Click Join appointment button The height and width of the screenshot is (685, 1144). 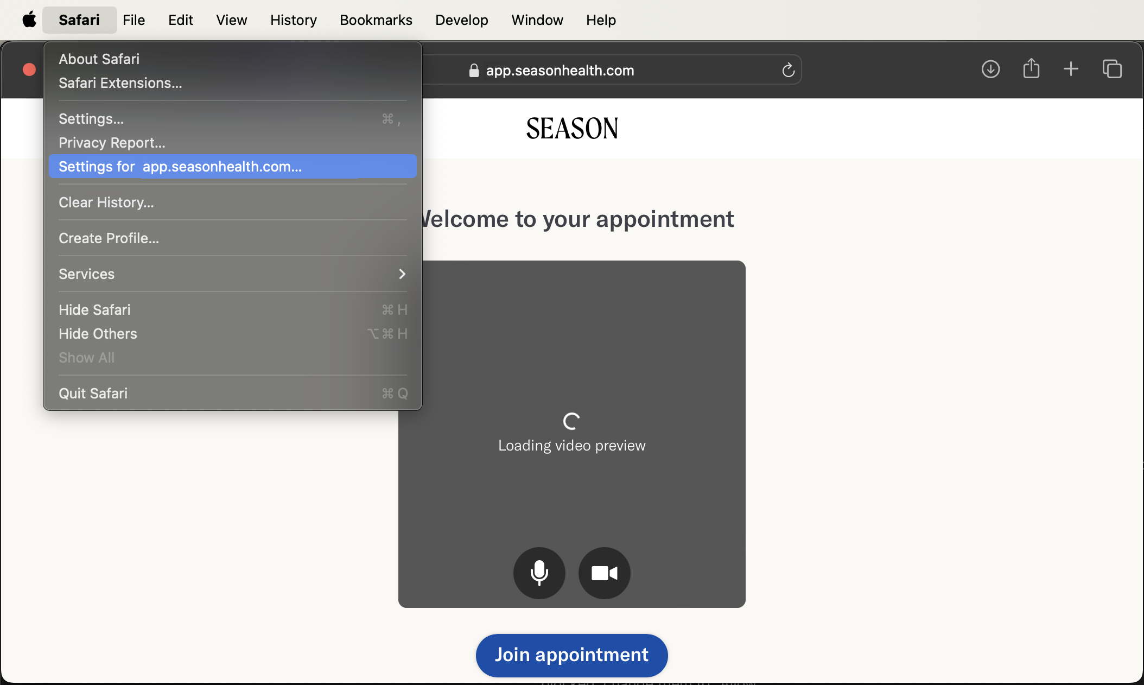571,655
